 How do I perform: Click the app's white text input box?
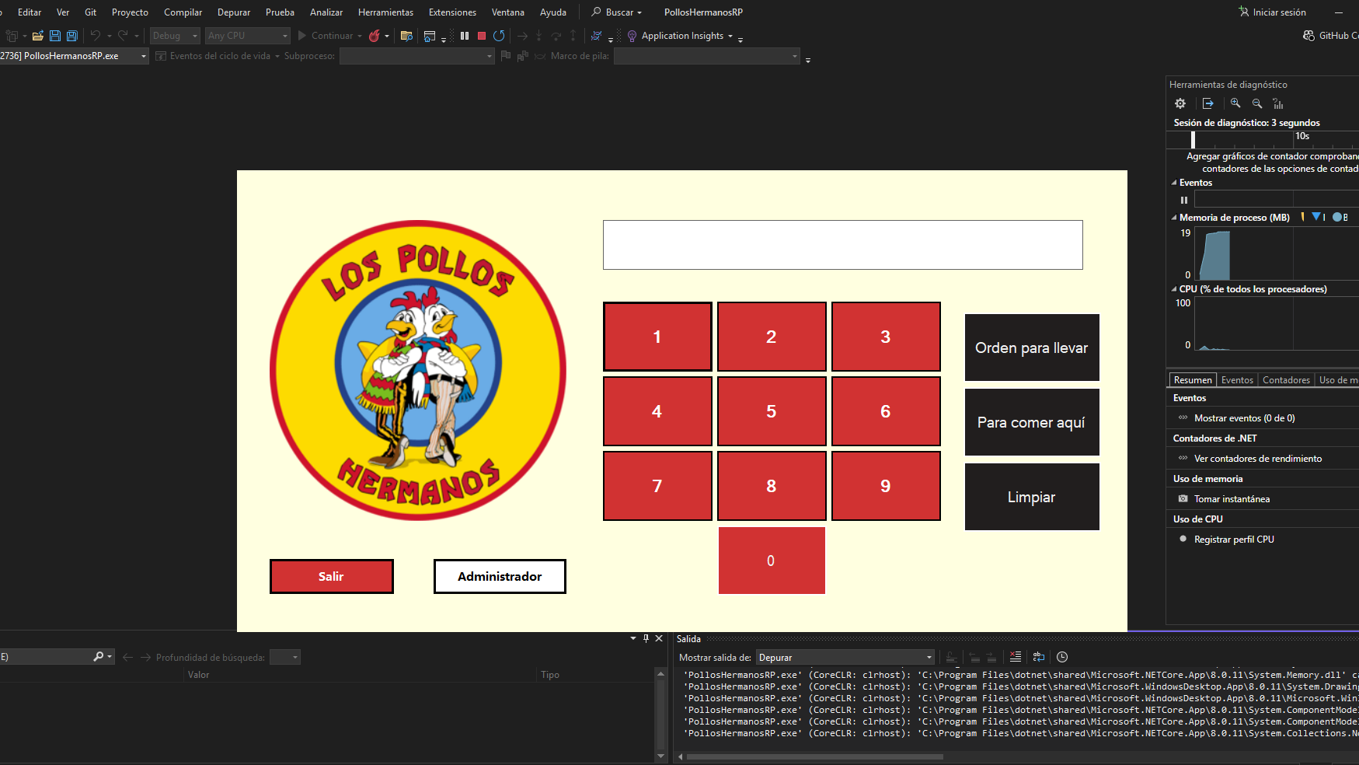[x=843, y=245]
